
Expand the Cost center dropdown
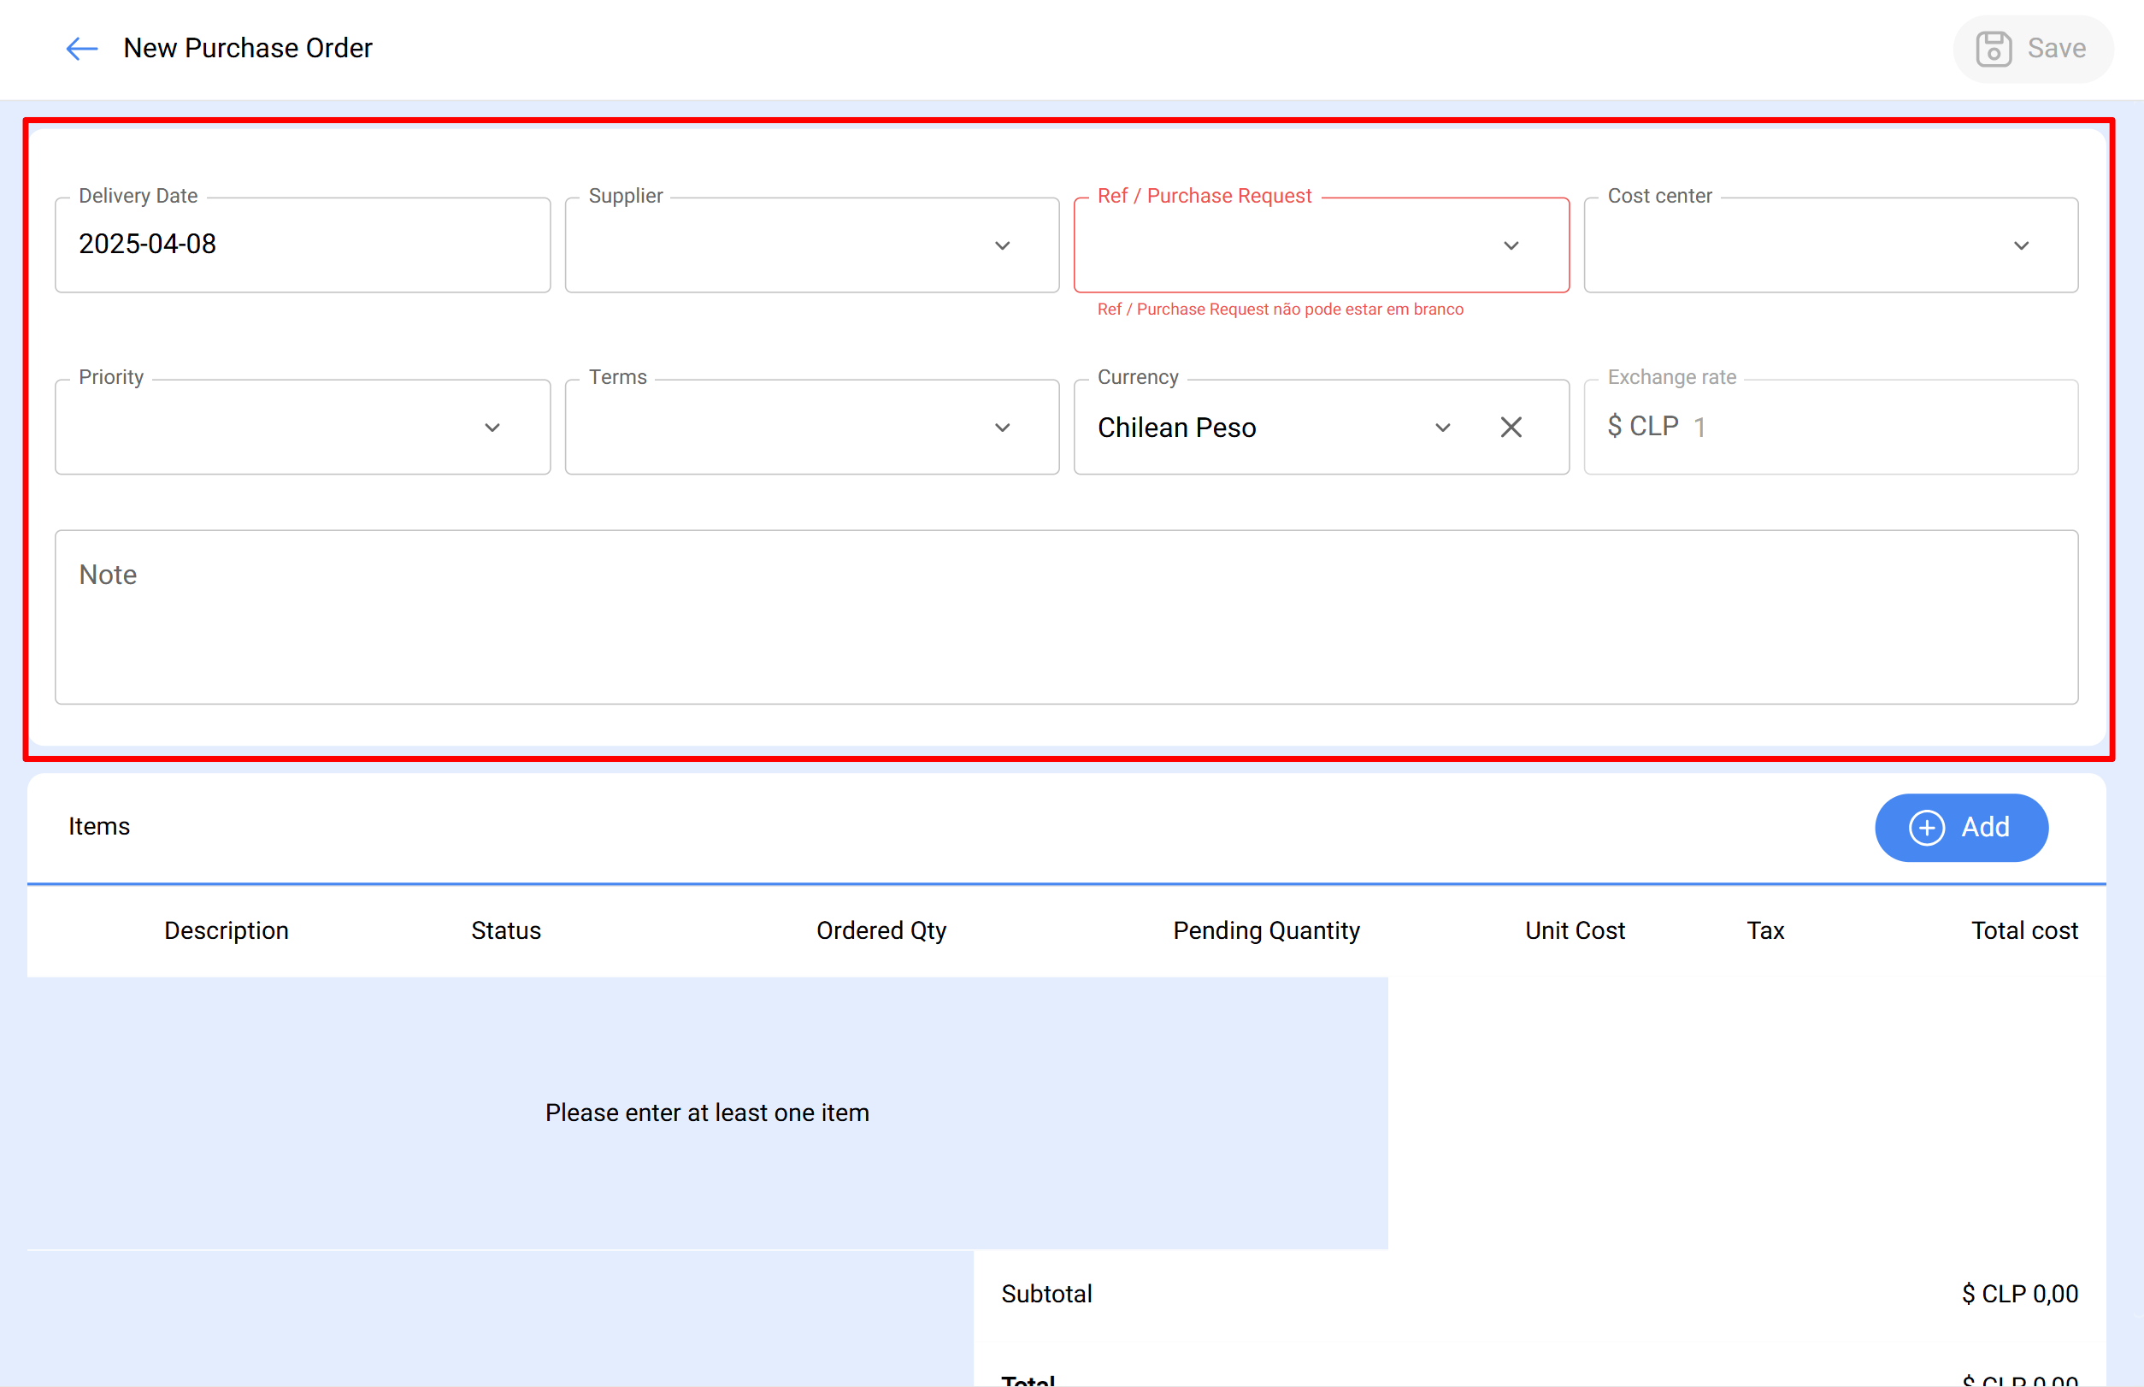tap(1830, 245)
